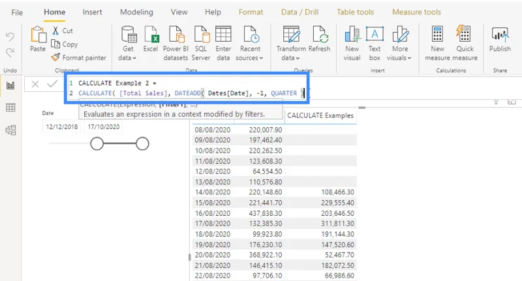Cut the selection with scissors icon
Image resolution: width=522 pixels, height=281 pixels.
[55, 31]
